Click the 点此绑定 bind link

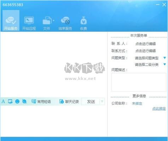(159, 108)
